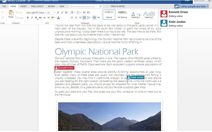
Task: Open the numbering style dropdown arrow
Action: tap(81, 13)
